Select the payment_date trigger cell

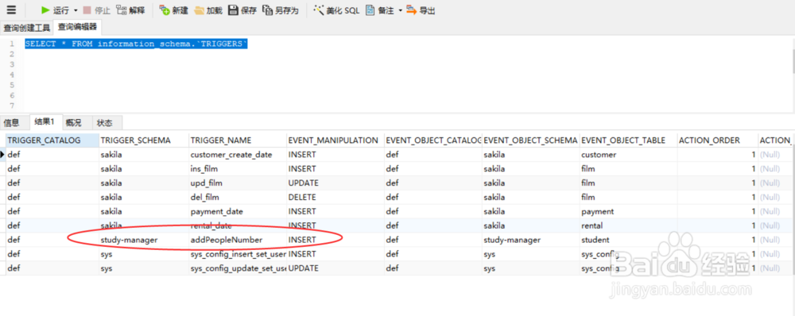tap(237, 211)
